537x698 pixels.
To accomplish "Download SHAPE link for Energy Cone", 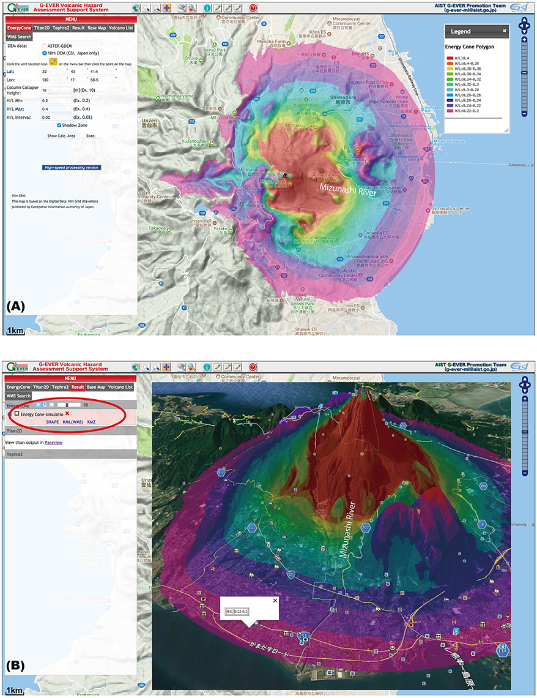I will (x=53, y=422).
